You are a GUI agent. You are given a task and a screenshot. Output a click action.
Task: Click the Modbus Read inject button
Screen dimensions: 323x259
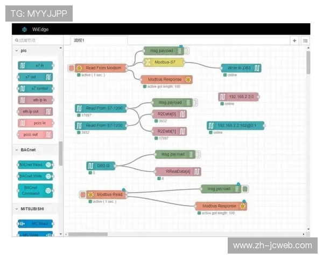point(83,194)
